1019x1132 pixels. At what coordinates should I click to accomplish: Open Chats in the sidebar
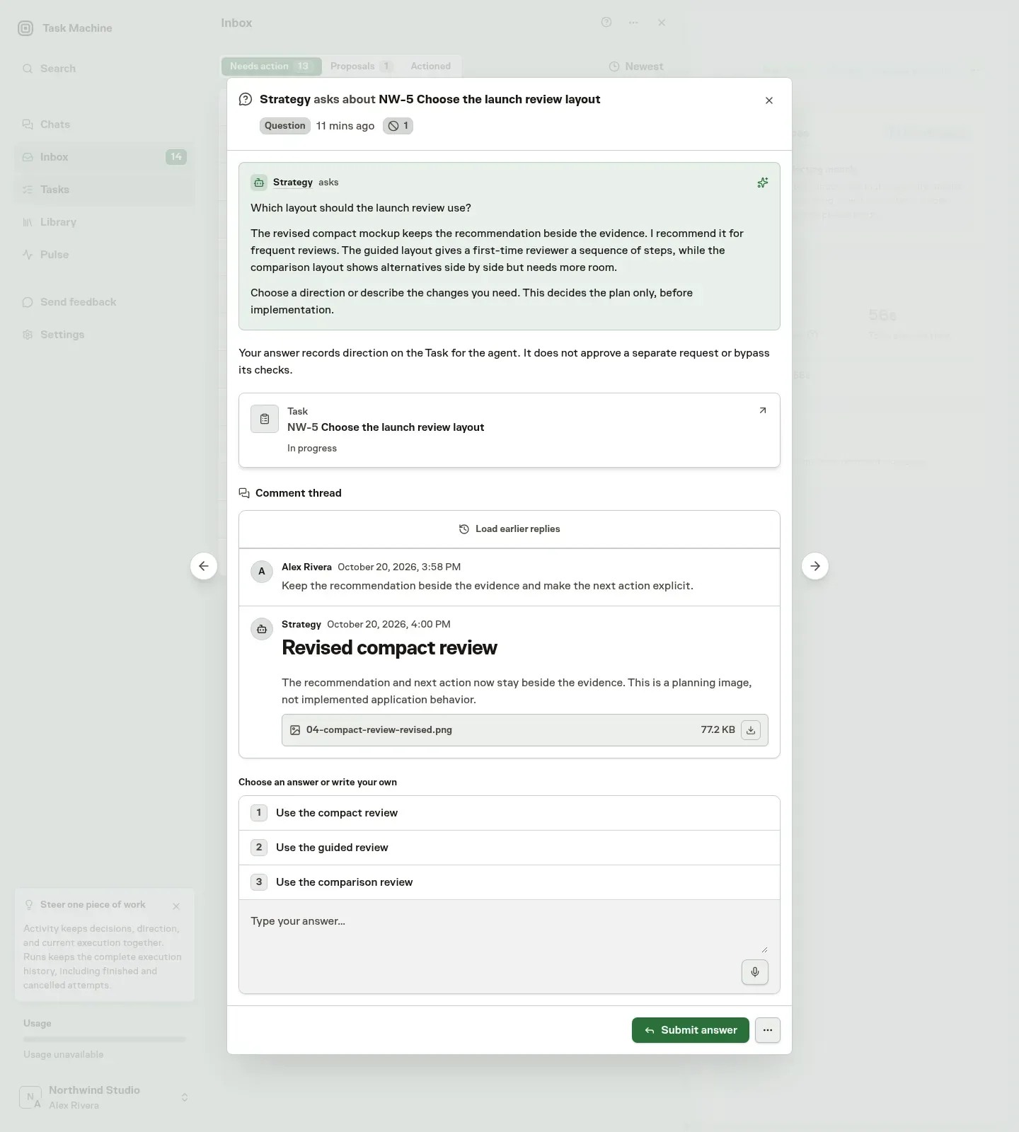click(105, 125)
